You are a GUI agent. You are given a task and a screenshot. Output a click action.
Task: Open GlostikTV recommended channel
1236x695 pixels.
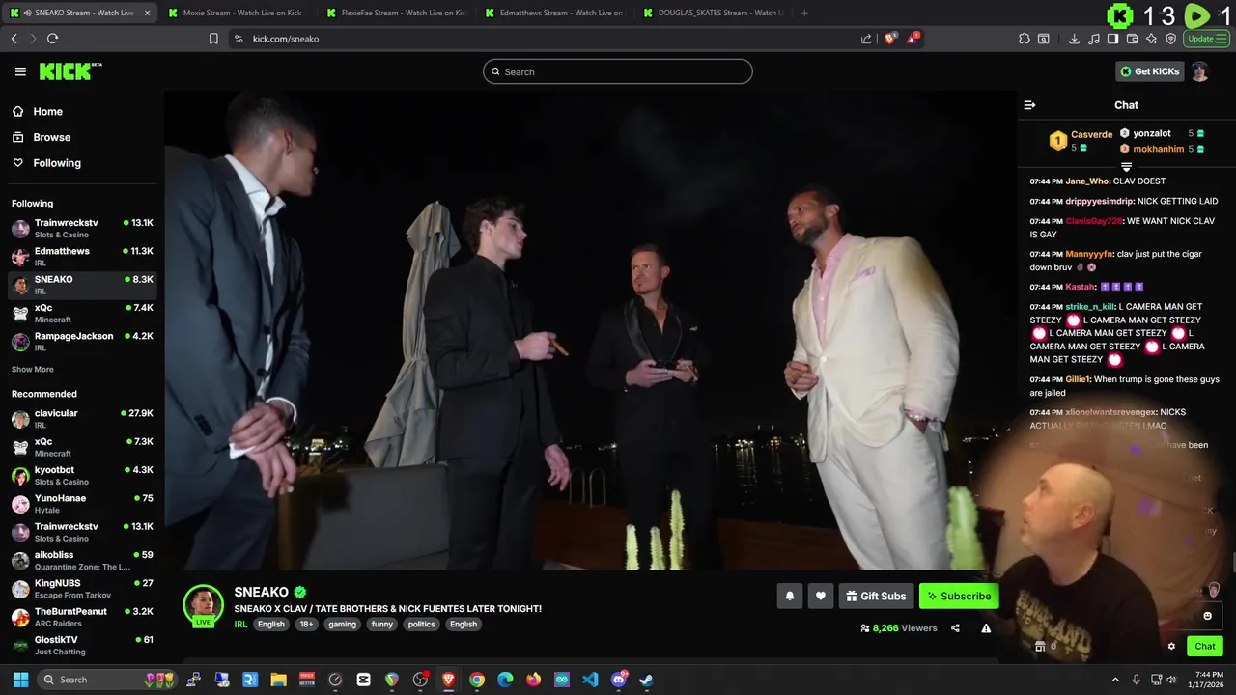pyautogui.click(x=82, y=645)
